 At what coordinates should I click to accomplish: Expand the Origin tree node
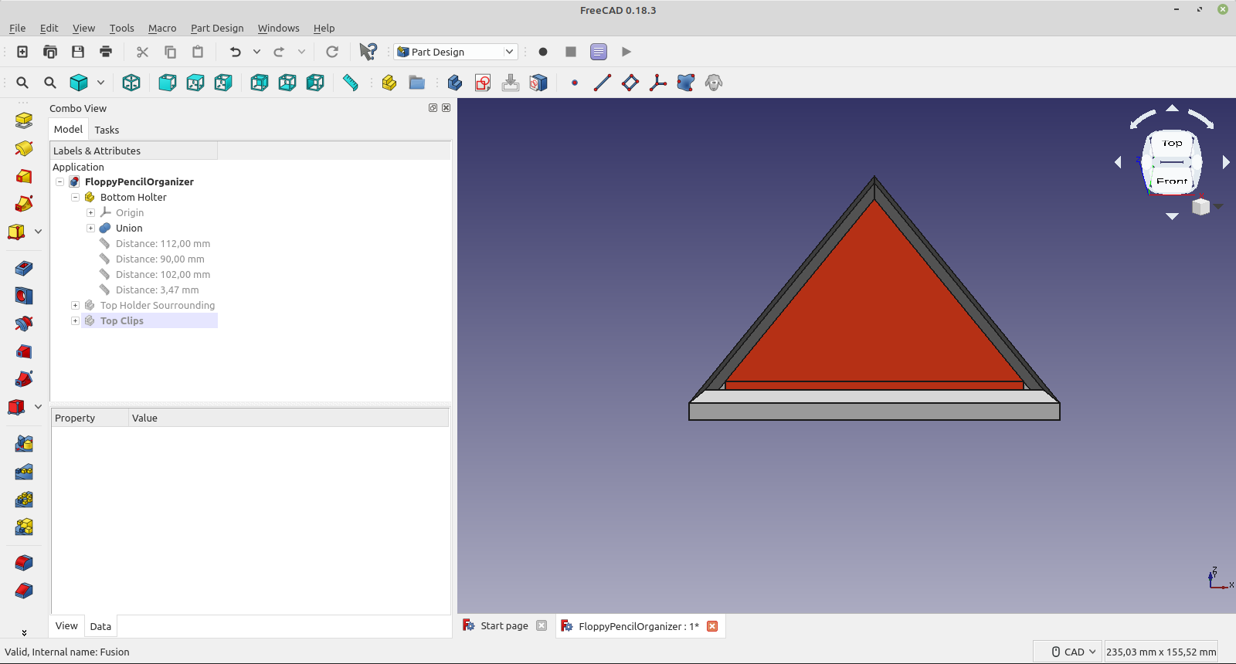(x=90, y=213)
